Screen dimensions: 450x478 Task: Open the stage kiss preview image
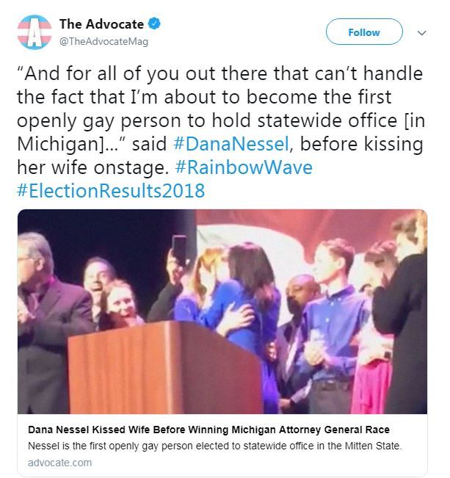(x=222, y=311)
